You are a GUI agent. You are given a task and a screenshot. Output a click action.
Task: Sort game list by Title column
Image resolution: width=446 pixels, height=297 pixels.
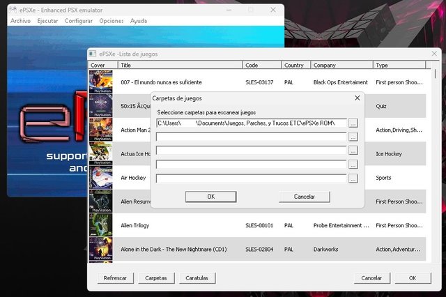[x=180, y=65]
